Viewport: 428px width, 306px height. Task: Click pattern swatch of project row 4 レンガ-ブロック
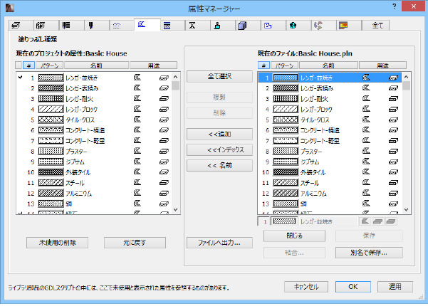tap(51, 110)
